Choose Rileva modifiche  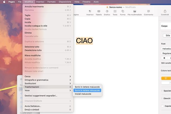click(x=48, y=55)
